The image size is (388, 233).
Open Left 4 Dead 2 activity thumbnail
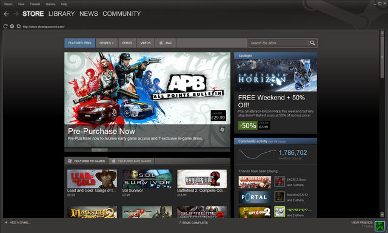pyautogui.click(x=255, y=212)
